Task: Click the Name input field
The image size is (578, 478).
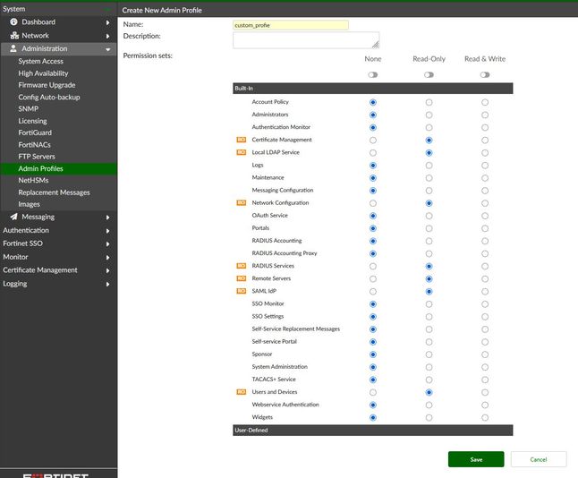Action: [x=291, y=25]
